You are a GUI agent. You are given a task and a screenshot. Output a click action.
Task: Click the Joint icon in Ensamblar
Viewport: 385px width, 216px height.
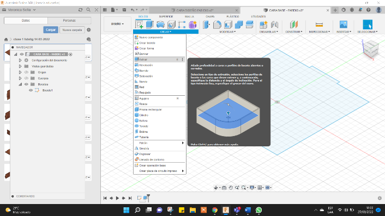tap(274, 24)
